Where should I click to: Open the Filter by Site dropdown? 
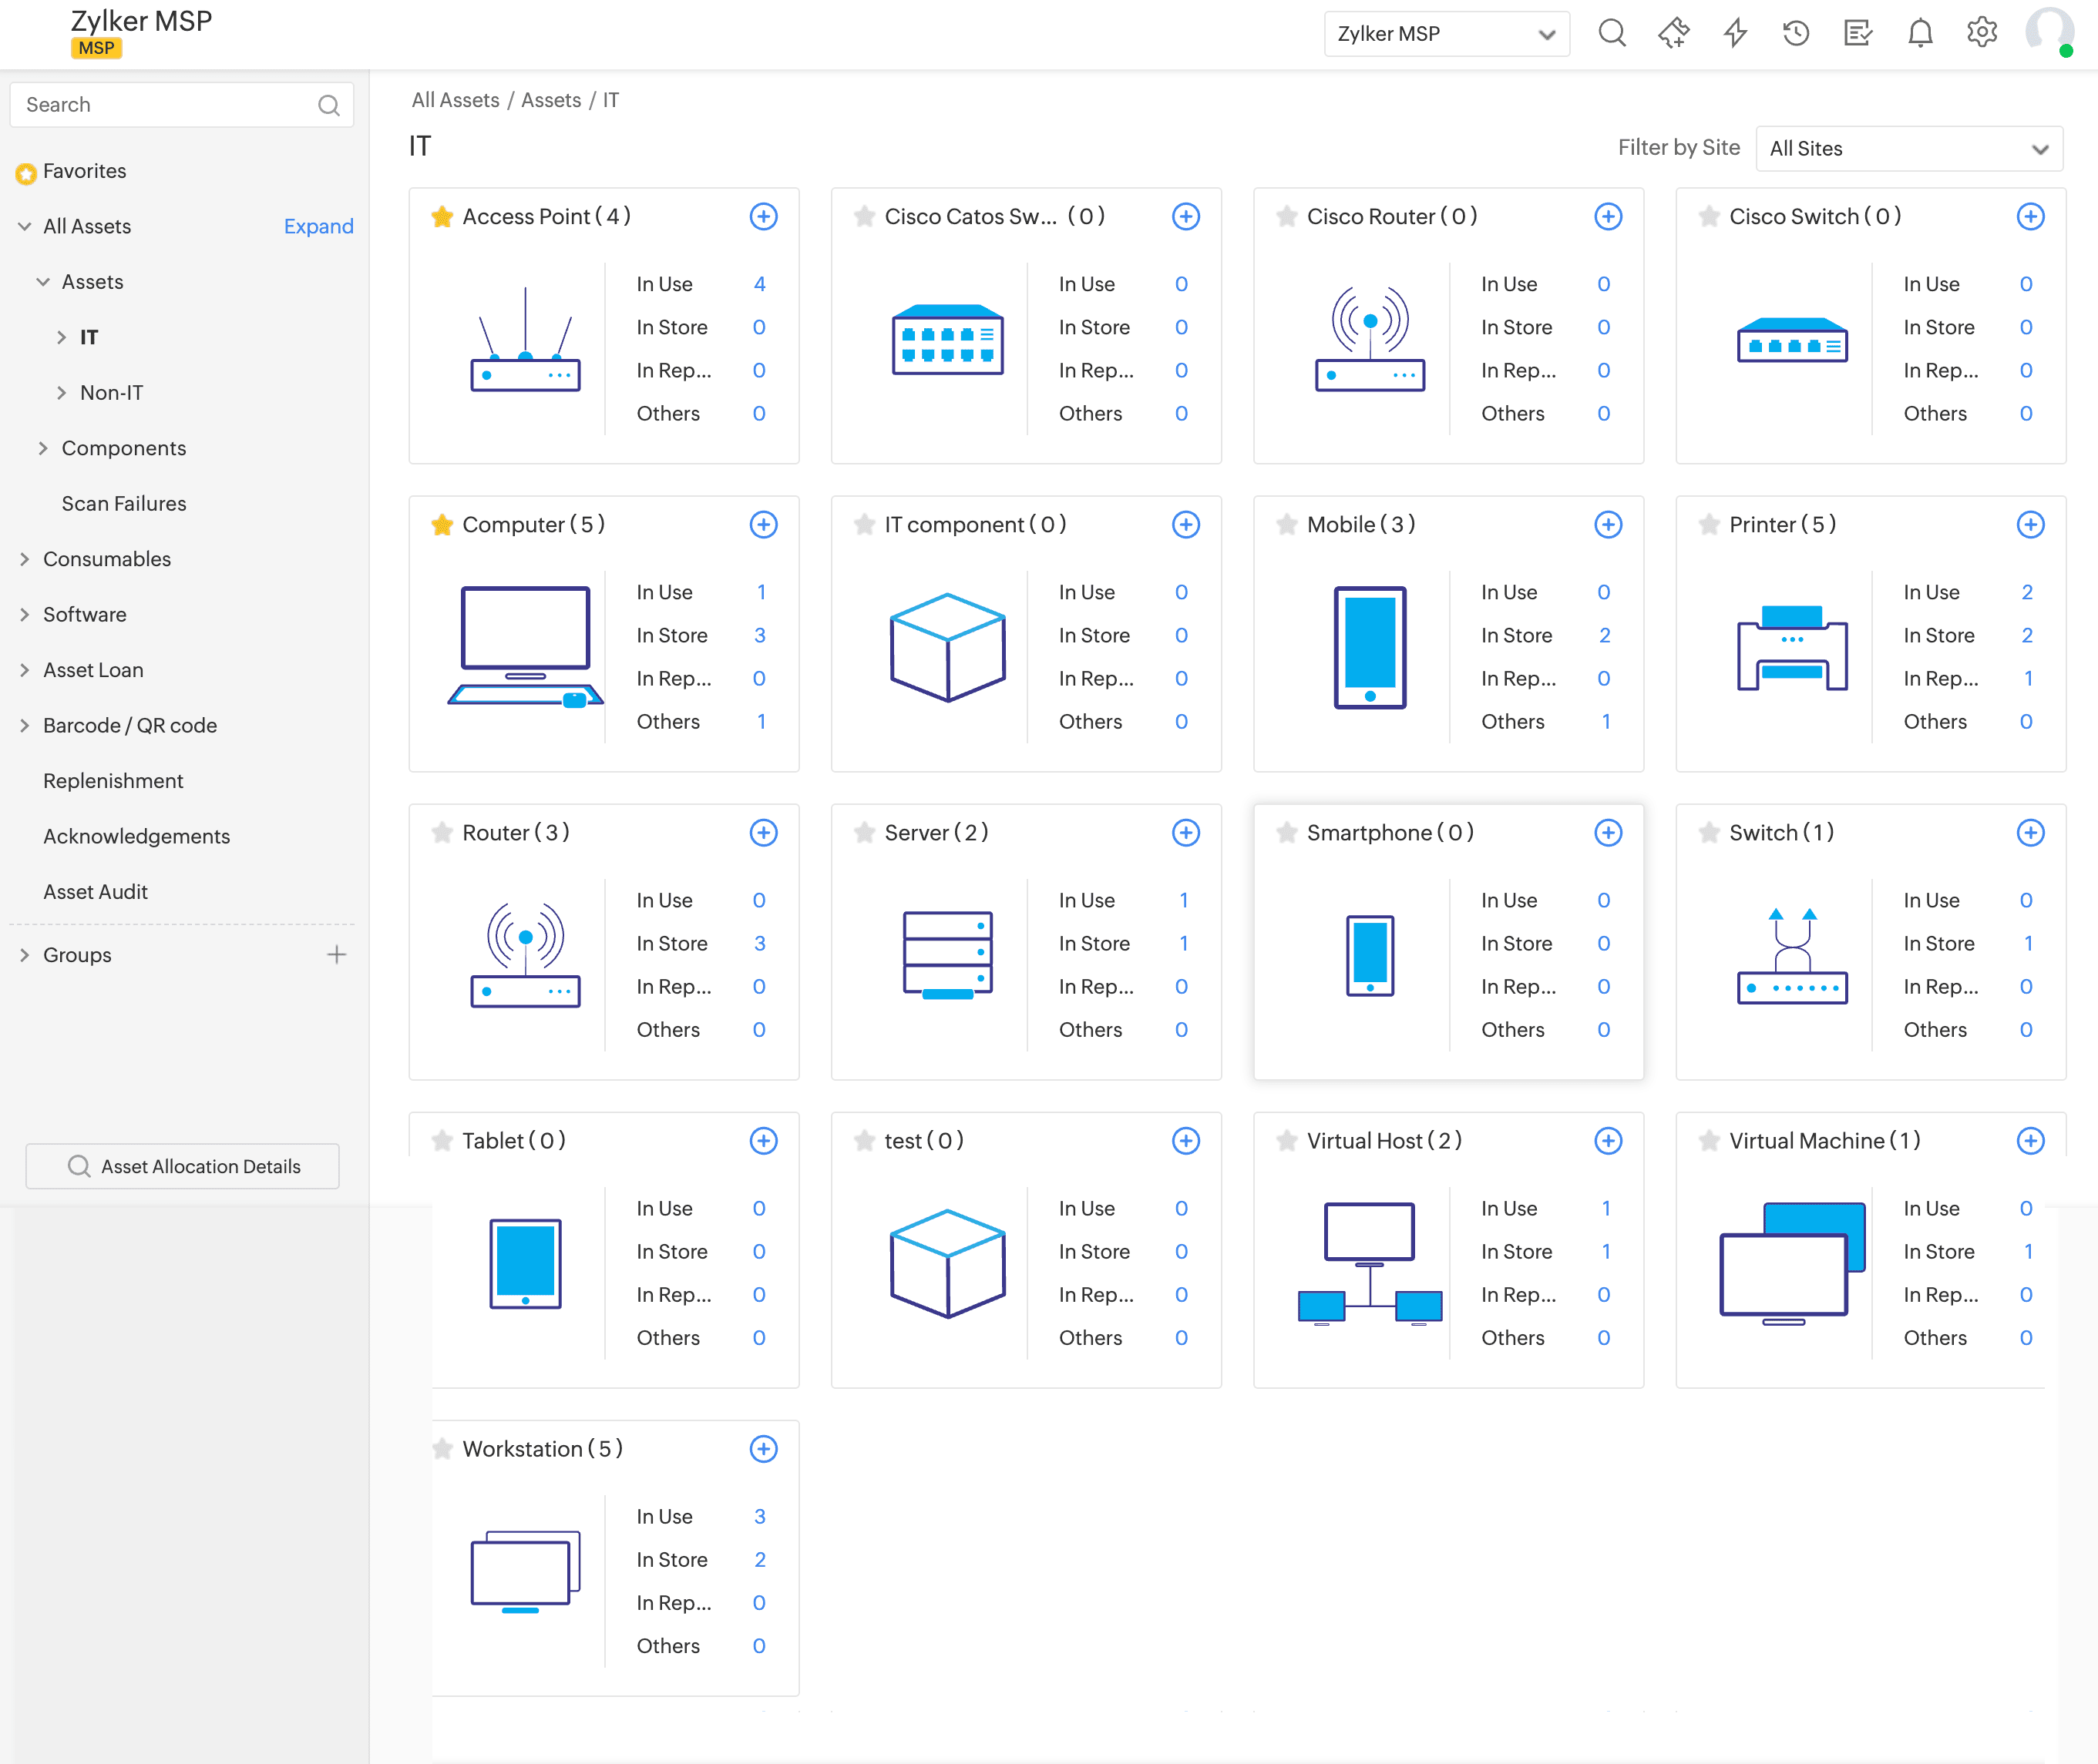coord(1908,148)
